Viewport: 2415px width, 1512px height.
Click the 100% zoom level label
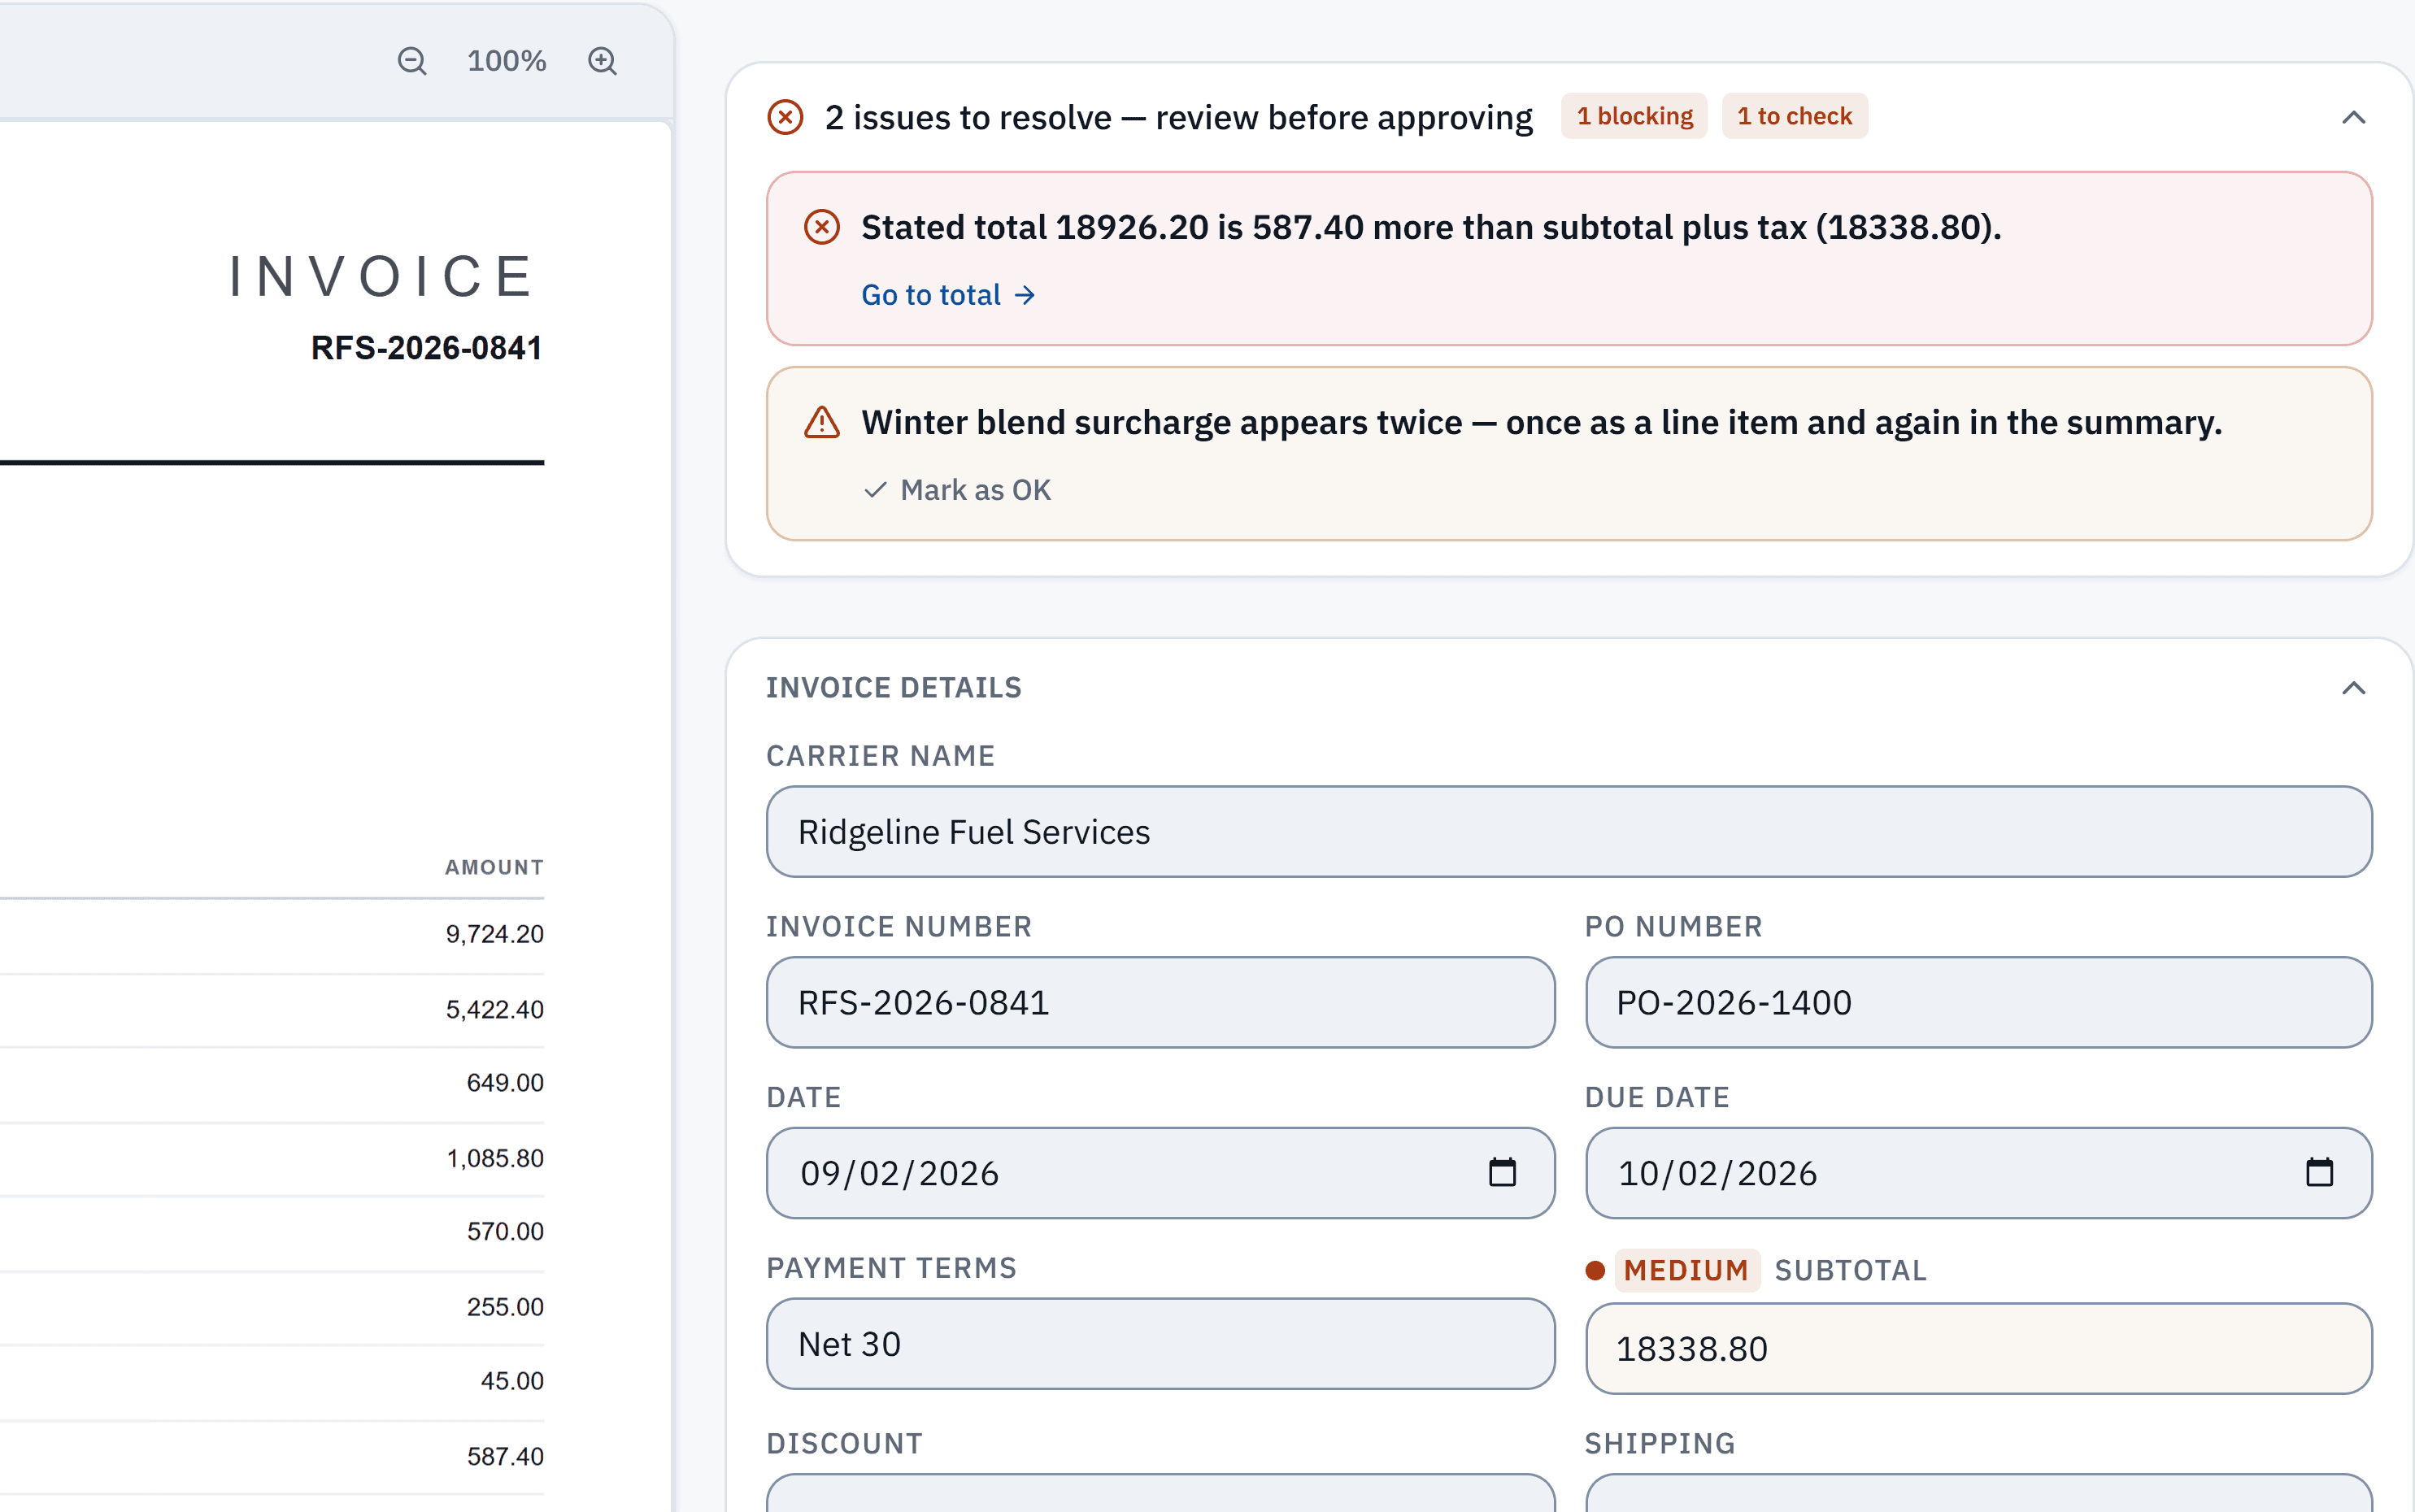tap(506, 61)
